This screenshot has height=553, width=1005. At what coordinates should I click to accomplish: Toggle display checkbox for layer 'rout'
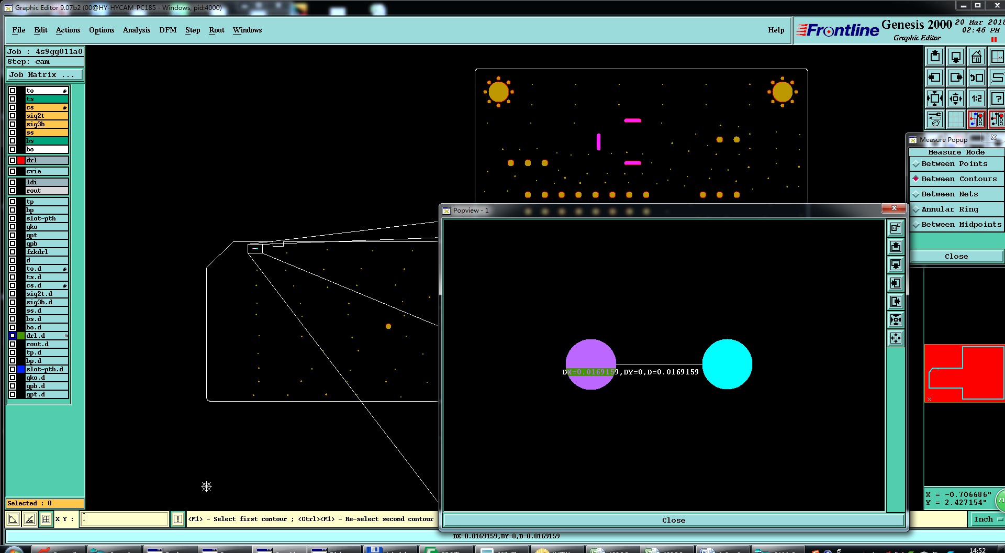[13, 191]
